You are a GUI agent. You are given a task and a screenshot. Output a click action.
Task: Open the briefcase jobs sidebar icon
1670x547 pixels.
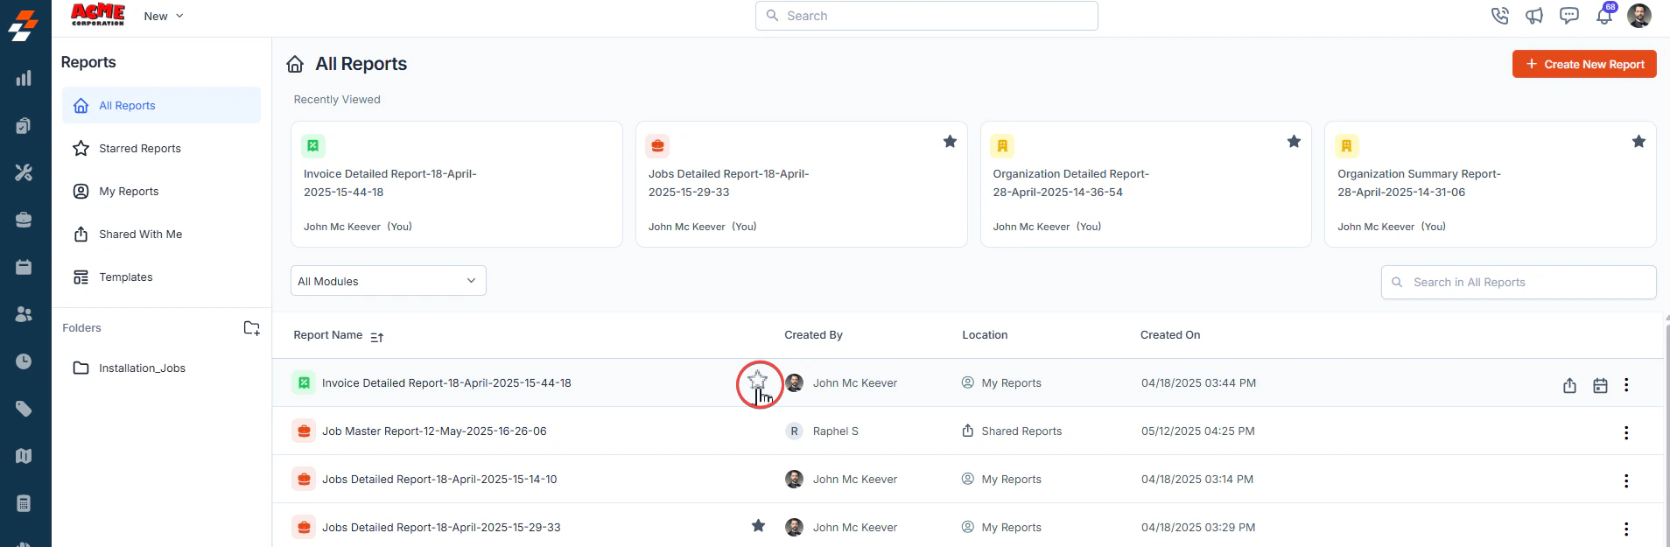pos(24,220)
